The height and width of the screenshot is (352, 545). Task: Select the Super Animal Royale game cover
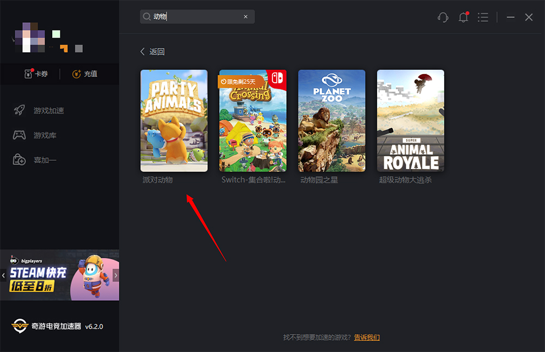click(x=410, y=120)
